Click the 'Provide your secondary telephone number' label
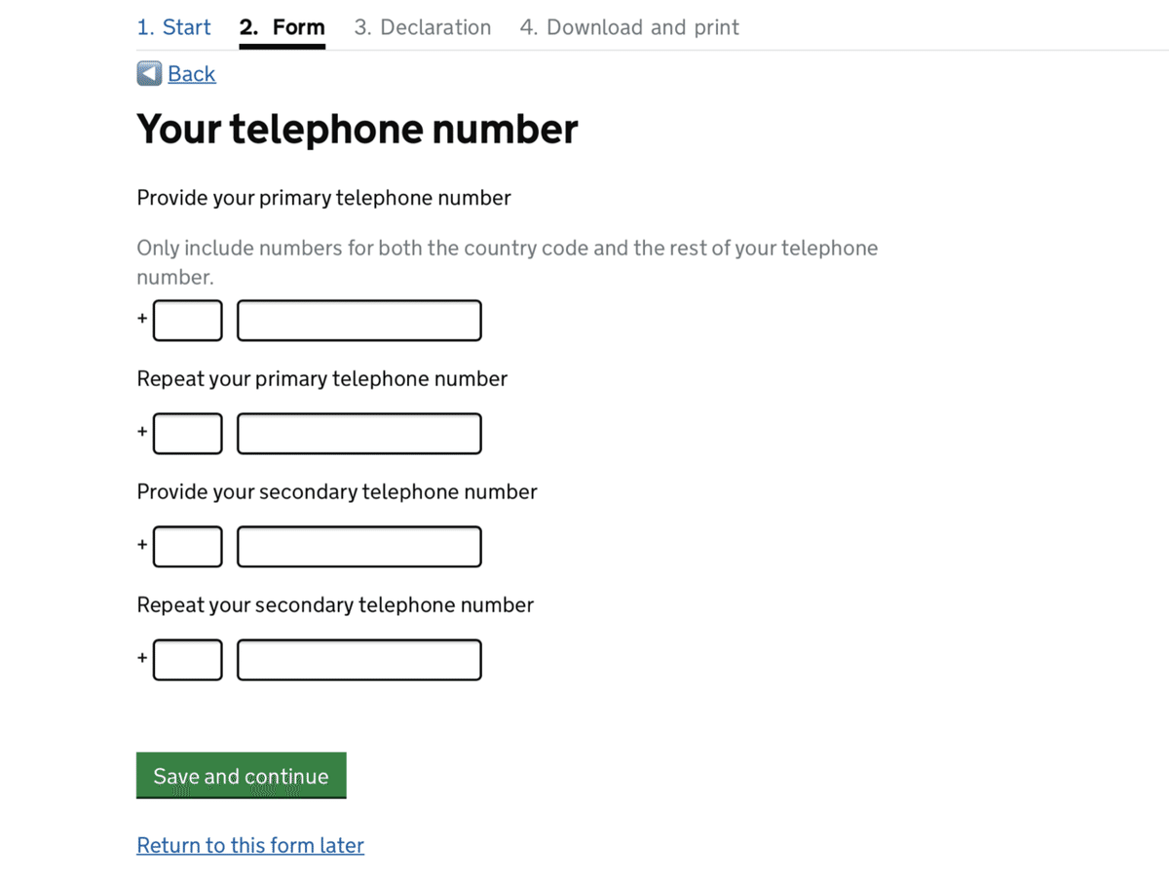This screenshot has width=1169, height=883. 337,491
